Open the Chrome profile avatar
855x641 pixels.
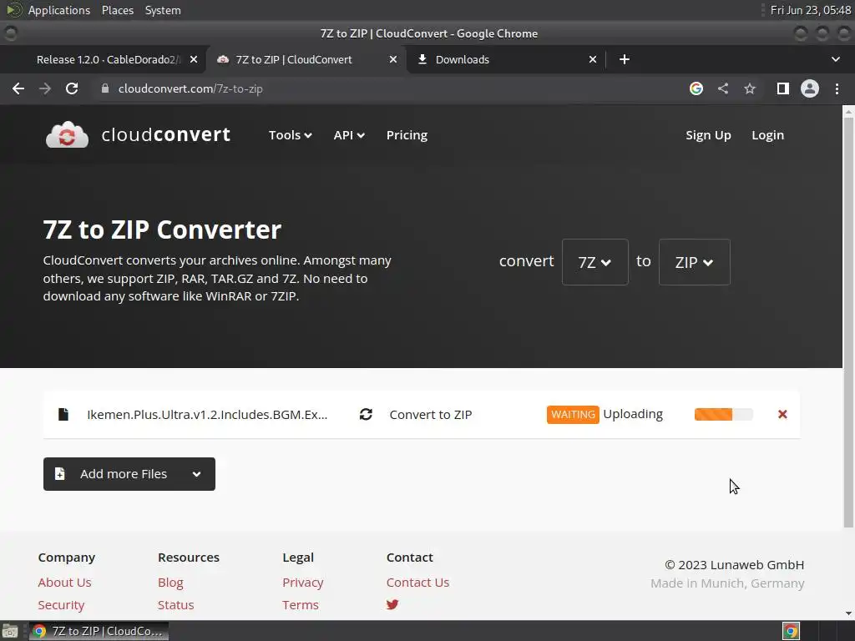pyautogui.click(x=810, y=88)
